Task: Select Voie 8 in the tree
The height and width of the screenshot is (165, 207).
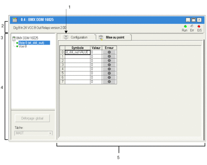Action: (23, 46)
